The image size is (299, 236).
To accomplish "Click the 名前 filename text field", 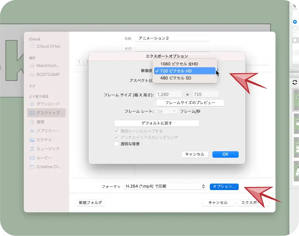I will [x=172, y=38].
